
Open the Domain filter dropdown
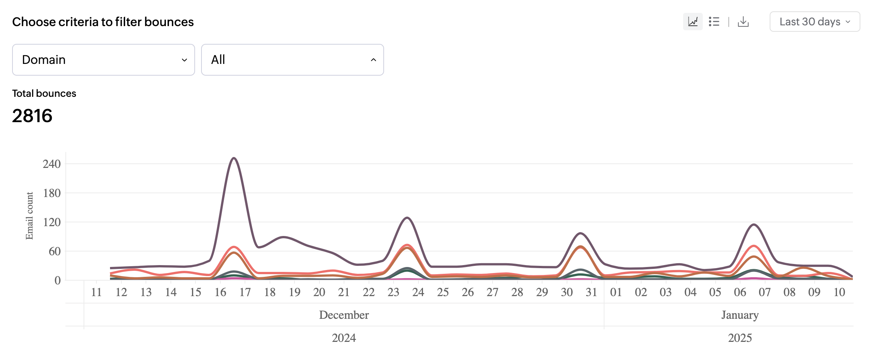coord(103,59)
